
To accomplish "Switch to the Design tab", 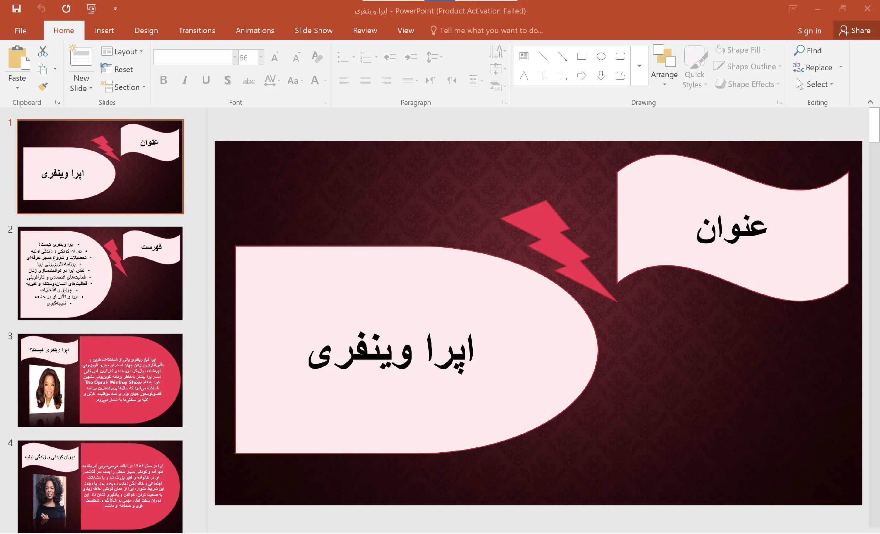I will [x=146, y=30].
